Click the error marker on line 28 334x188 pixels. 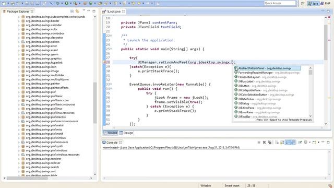click(104, 62)
